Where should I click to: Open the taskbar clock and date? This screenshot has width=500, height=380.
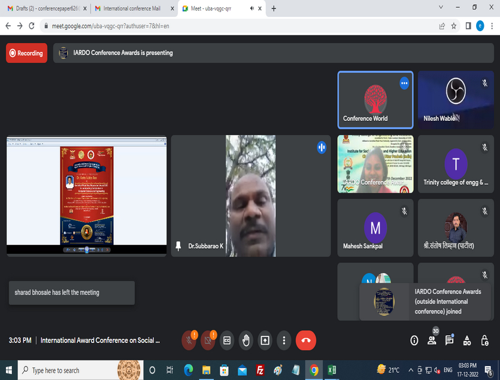(x=468, y=370)
